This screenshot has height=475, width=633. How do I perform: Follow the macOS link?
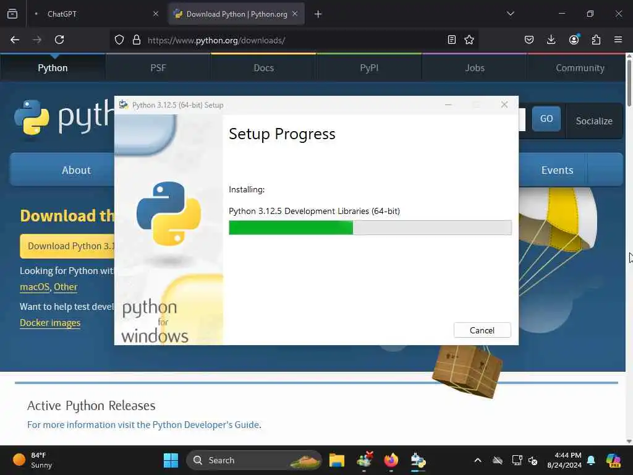coord(35,287)
